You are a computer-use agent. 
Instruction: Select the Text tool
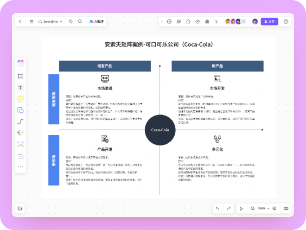coord(20,87)
